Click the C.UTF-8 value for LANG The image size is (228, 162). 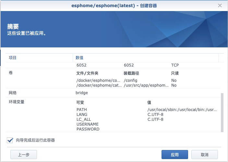click(155, 115)
